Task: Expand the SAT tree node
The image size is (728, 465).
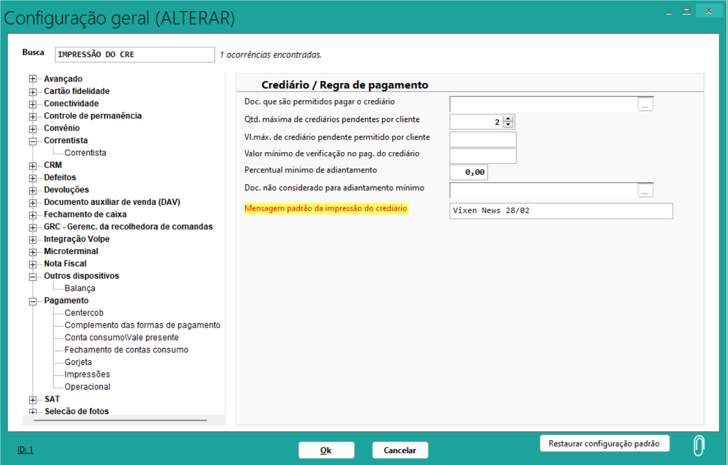Action: coord(33,399)
